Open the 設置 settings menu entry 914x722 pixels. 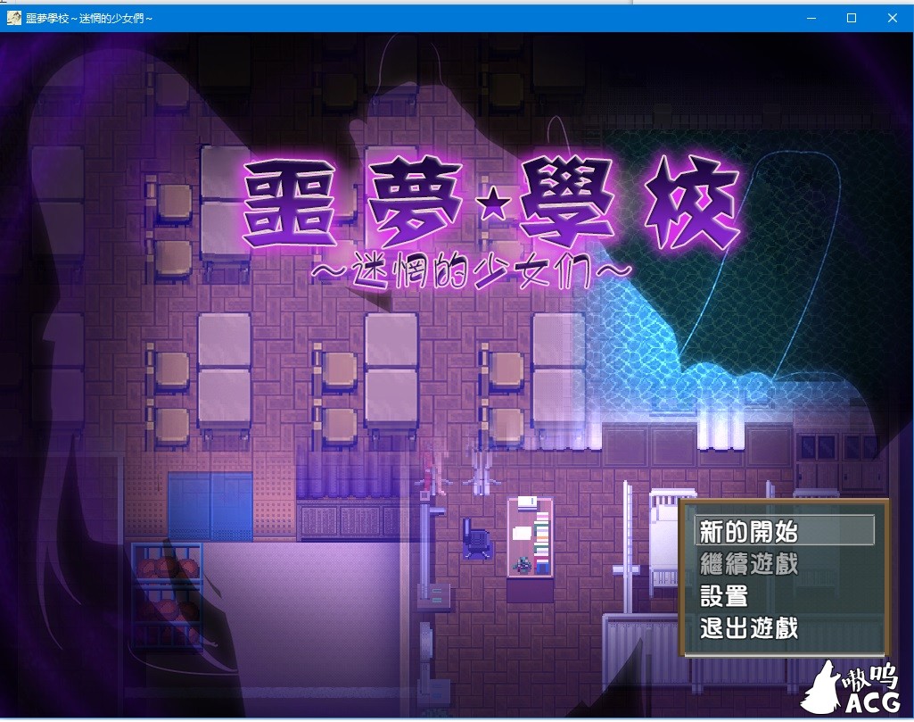pyautogui.click(x=724, y=596)
